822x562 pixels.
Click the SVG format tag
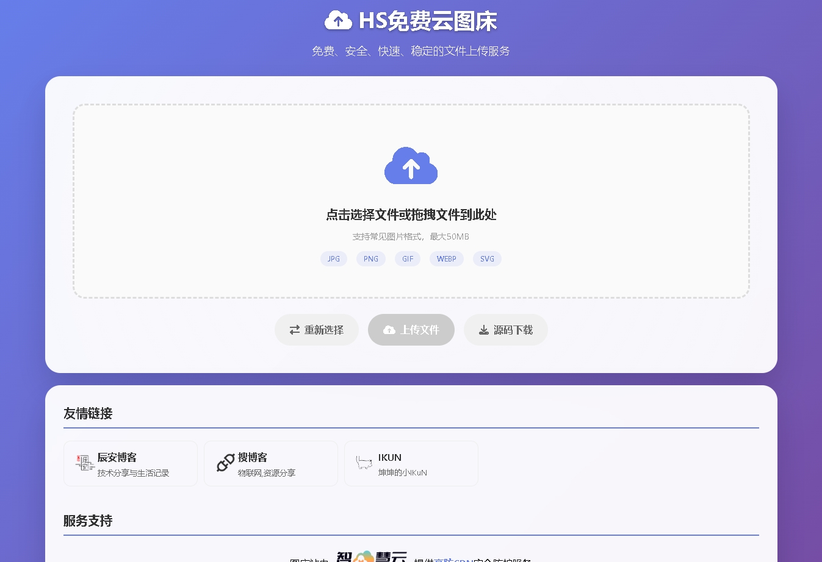click(x=487, y=259)
